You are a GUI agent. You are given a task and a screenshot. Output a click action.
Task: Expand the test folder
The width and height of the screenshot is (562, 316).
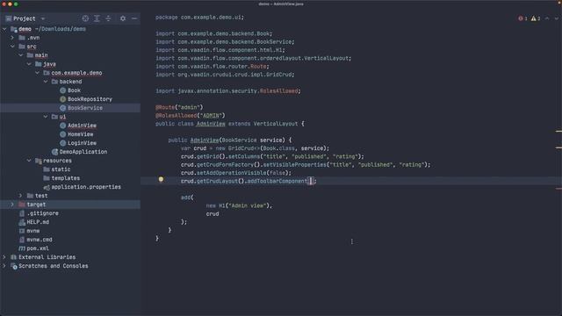click(21, 196)
